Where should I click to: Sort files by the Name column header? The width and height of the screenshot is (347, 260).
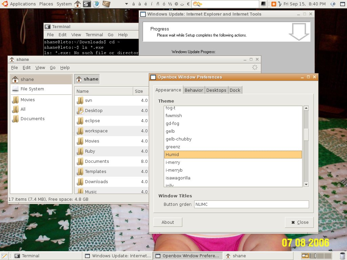point(104,91)
